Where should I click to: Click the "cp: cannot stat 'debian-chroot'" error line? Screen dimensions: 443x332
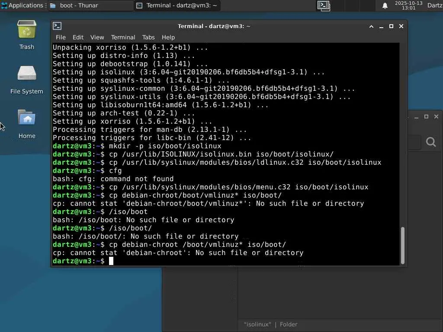[x=178, y=252]
